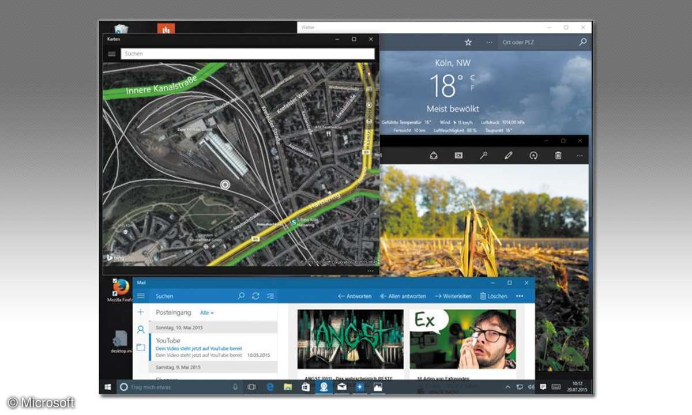The width and height of the screenshot is (692, 415).
Task: Open the map layers icon in Karten
Action: (x=369, y=122)
